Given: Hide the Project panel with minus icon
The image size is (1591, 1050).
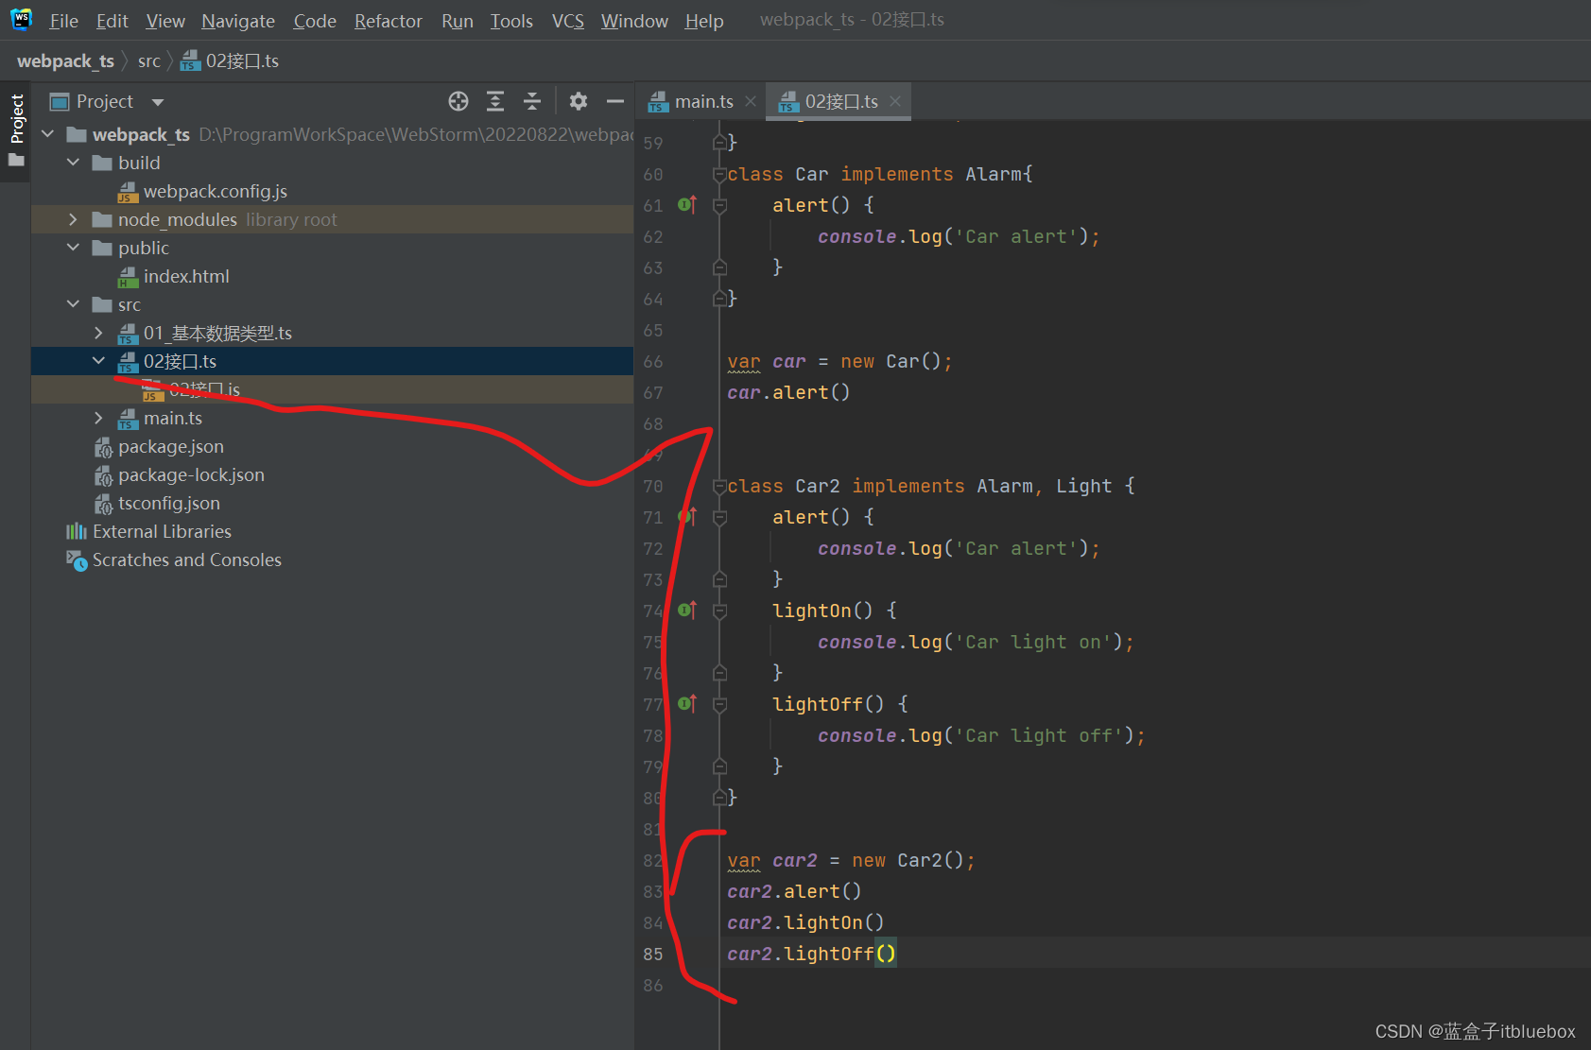Looking at the screenshot, I should tap(615, 101).
